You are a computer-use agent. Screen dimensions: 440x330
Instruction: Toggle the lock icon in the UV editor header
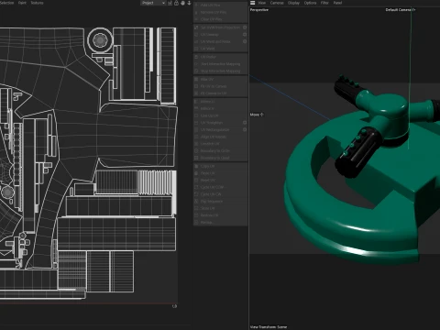176,3
